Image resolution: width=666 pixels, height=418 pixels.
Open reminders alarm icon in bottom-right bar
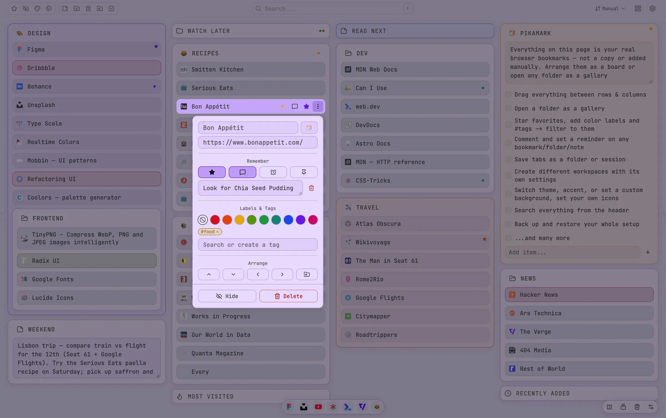pos(609,407)
